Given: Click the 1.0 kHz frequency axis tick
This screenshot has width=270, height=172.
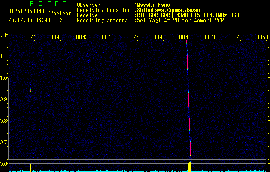Looking at the screenshot, I should (x=4, y=78).
